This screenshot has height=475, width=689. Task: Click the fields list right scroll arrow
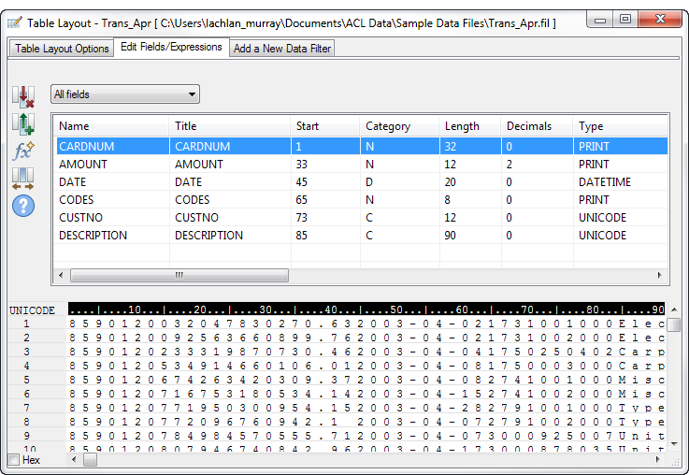click(x=660, y=276)
